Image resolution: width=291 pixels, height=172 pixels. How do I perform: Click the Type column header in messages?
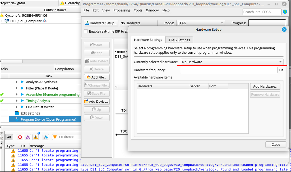11,146
